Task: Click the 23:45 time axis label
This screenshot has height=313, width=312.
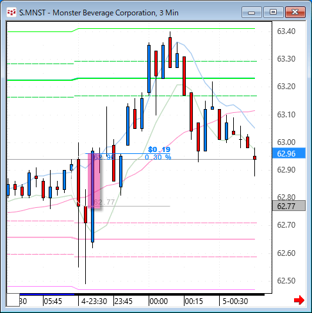Action: coord(123,301)
